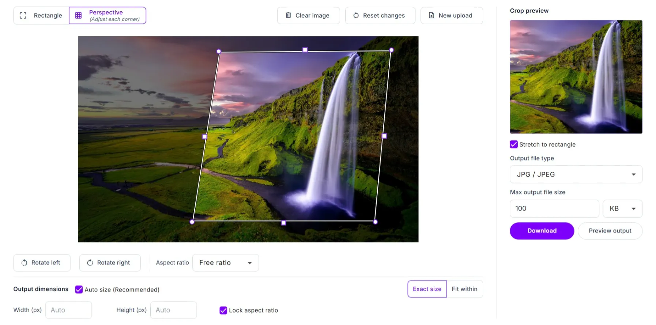656x325 pixels.
Task: Click the top-left corner crop handle
Action: (x=219, y=52)
